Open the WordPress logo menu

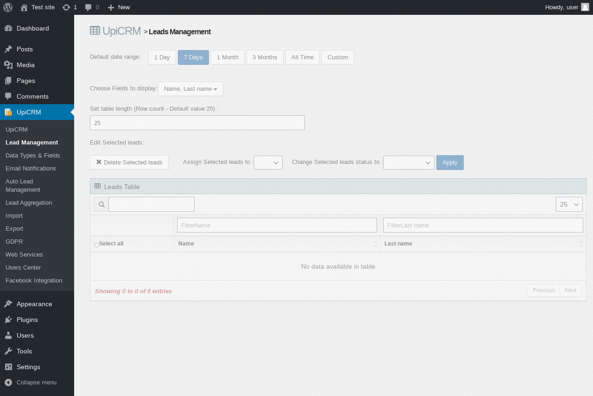8,7
